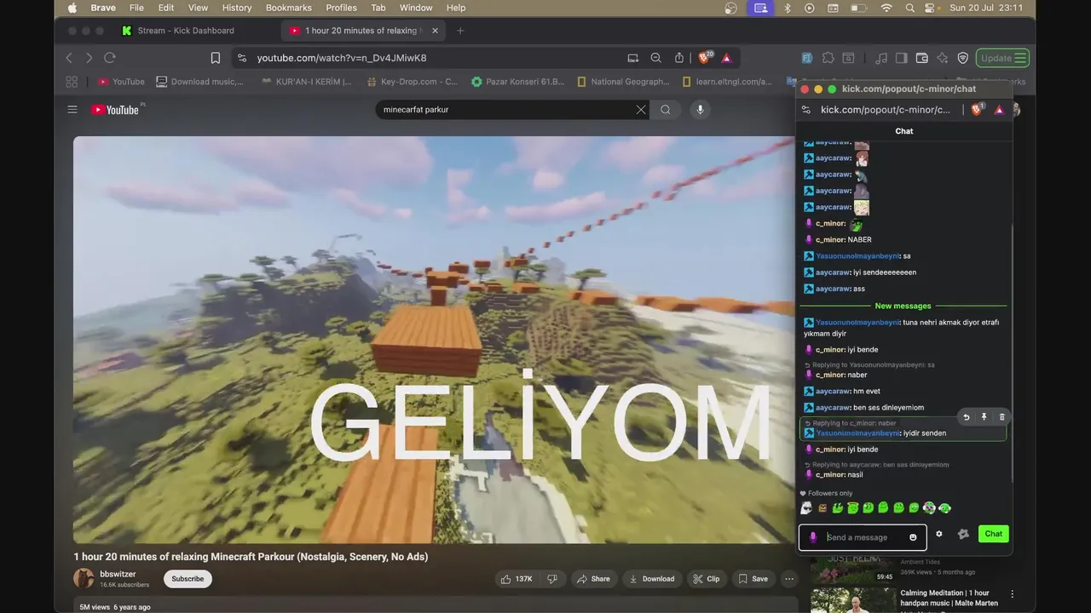
Task: Open the Brave Wallet icon
Action: (921, 58)
